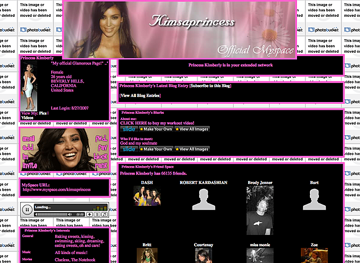360x263 pixels.
Task: Click Zoe's friend thumbnail
Action: pos(314,256)
